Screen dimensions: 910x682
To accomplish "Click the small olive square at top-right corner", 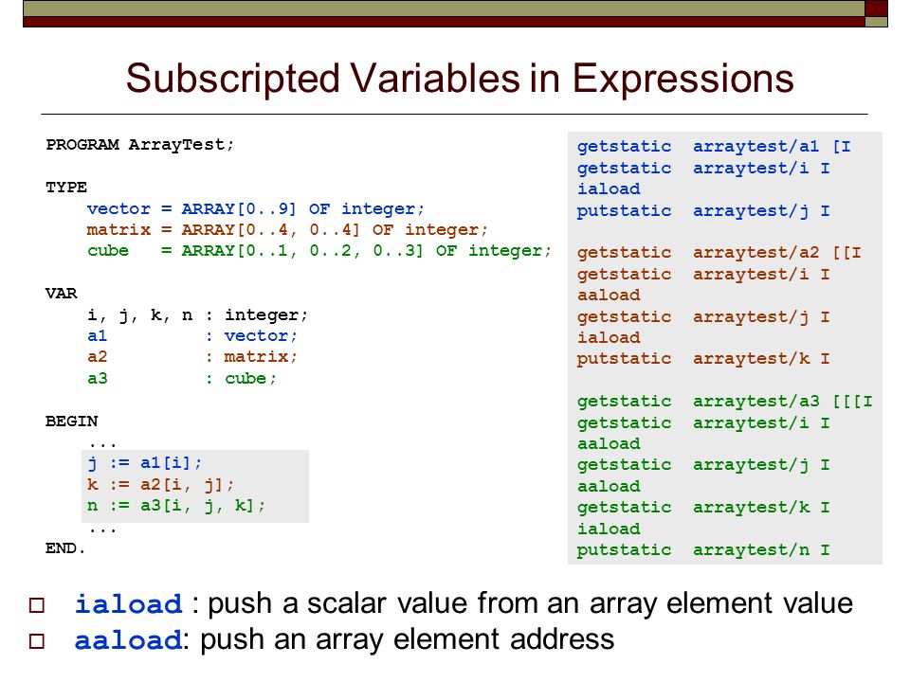I will pos(876,22).
